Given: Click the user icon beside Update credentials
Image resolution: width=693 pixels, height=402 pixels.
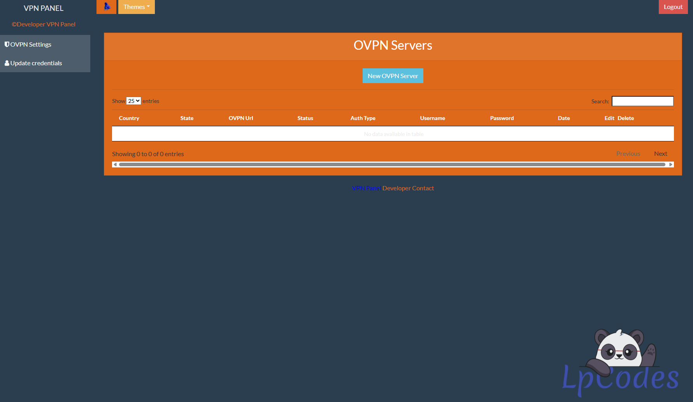Looking at the screenshot, I should point(7,63).
